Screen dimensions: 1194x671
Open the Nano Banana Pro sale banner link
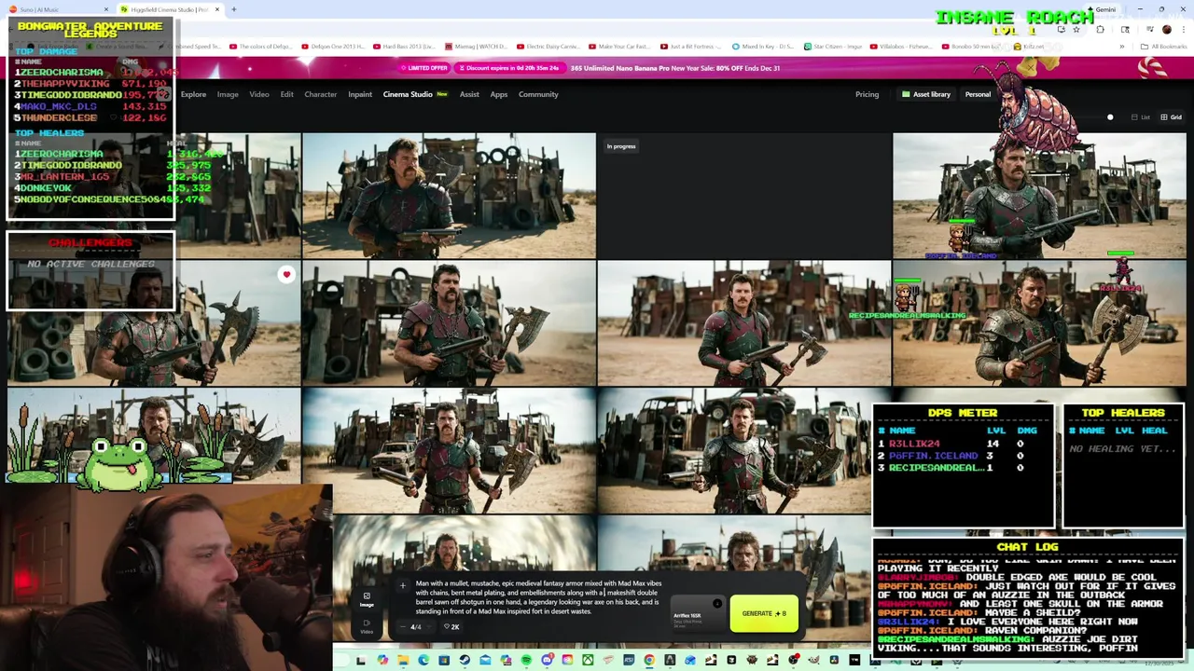click(674, 68)
